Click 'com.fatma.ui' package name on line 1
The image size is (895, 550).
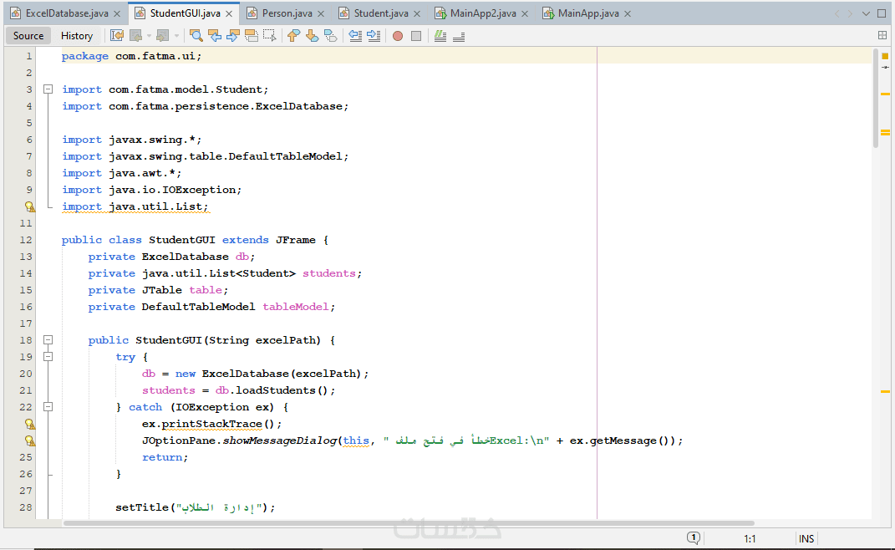click(155, 56)
